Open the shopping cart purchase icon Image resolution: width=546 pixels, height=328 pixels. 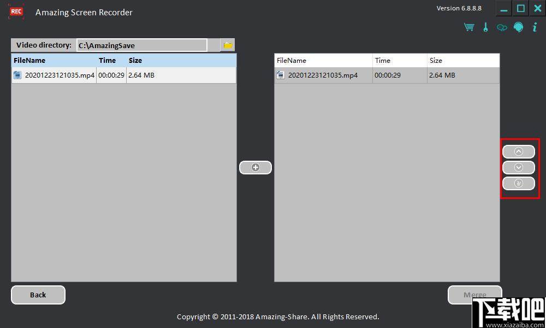pyautogui.click(x=469, y=27)
